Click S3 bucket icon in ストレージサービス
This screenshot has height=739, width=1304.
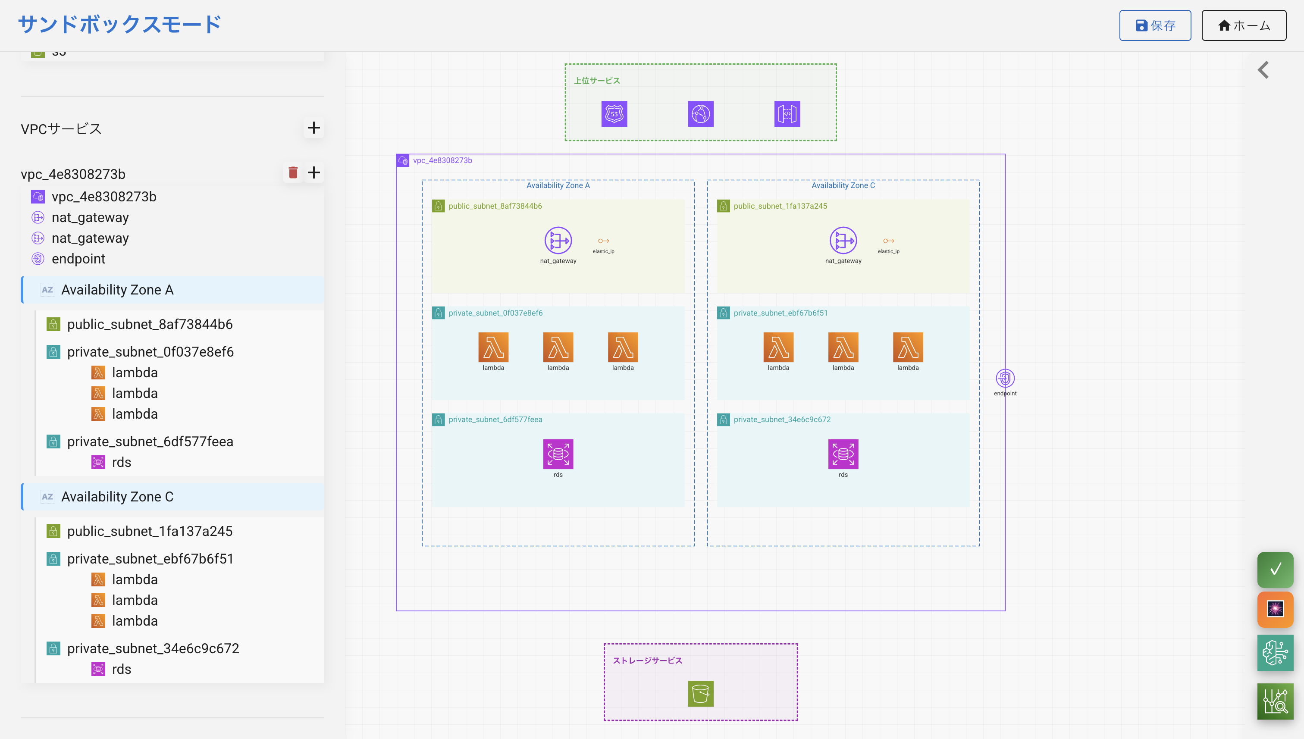(700, 694)
